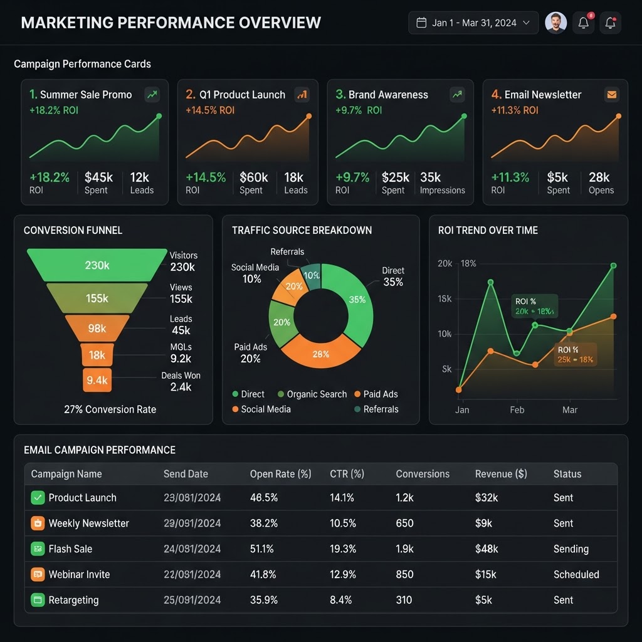Click the Sending status in Flash Sale row
The width and height of the screenshot is (642, 642).
[x=571, y=549]
